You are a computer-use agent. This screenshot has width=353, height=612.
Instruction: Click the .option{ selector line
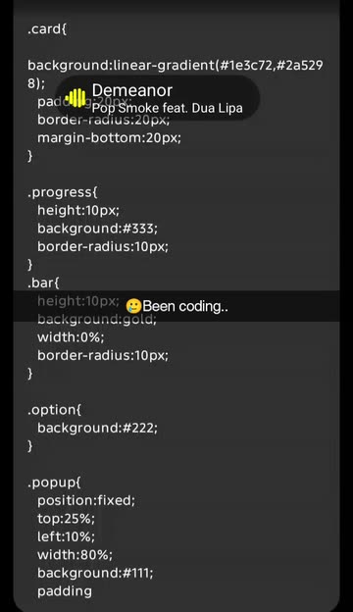pos(54,410)
